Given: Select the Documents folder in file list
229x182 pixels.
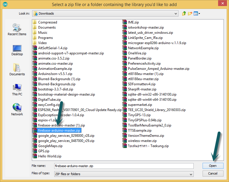Looking at the screenshot, I should coord(44,27).
